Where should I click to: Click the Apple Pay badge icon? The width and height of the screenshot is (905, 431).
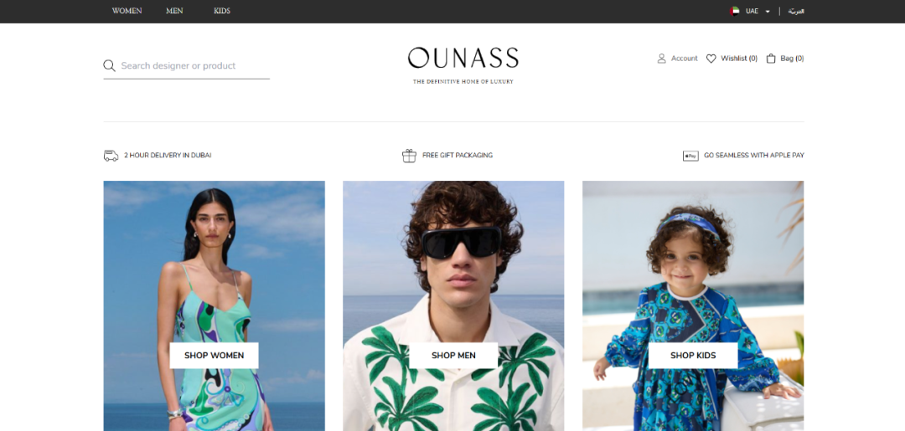coord(690,156)
